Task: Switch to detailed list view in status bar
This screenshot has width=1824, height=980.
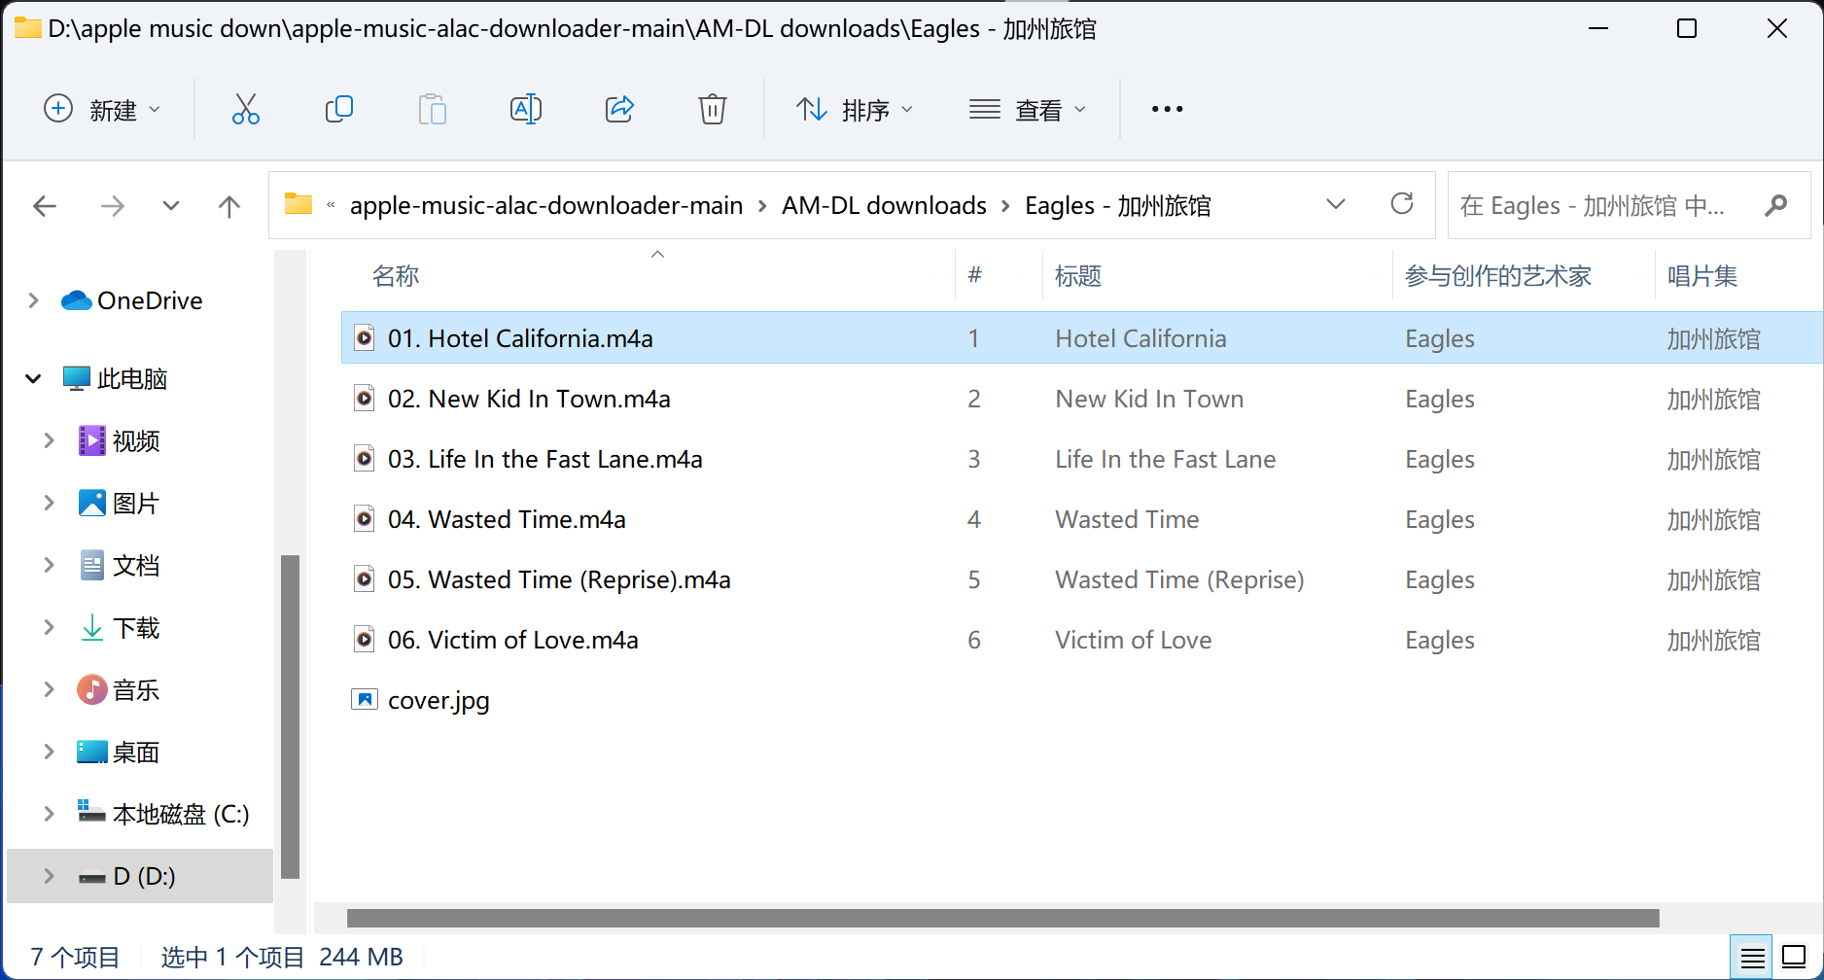Action: click(x=1751, y=957)
